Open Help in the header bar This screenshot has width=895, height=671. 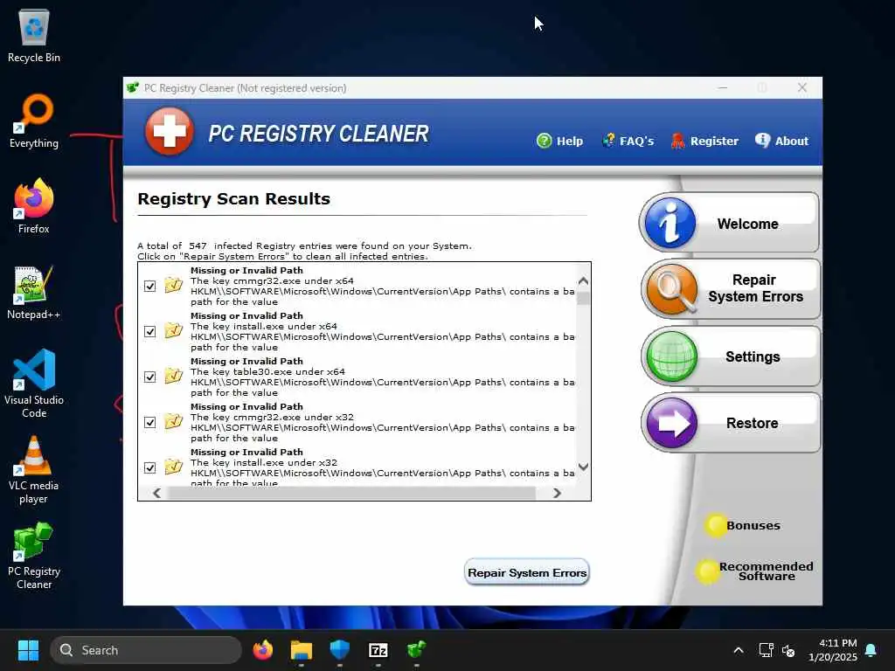click(x=560, y=141)
